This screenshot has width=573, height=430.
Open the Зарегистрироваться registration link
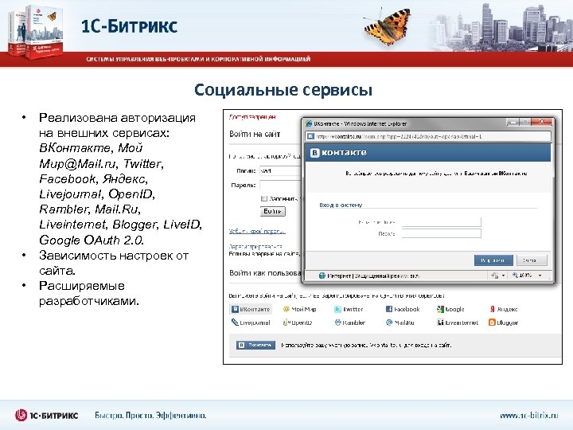tap(255, 246)
